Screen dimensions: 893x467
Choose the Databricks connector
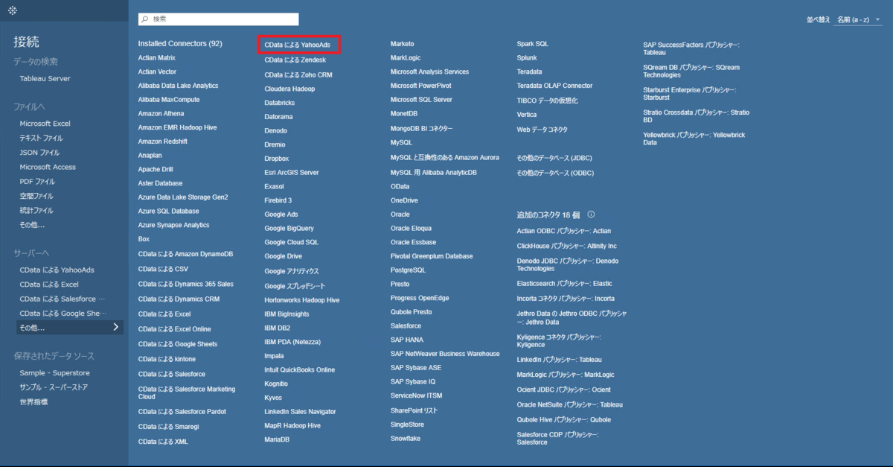click(280, 103)
